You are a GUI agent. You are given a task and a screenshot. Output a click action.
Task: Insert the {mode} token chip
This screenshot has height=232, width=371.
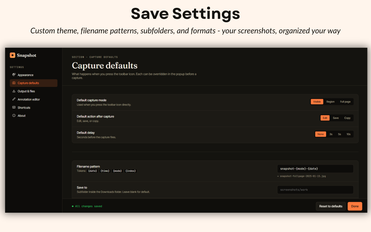[117, 171]
